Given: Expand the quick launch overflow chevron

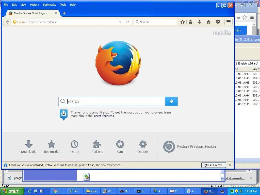Looking at the screenshot, I should point(47,190).
